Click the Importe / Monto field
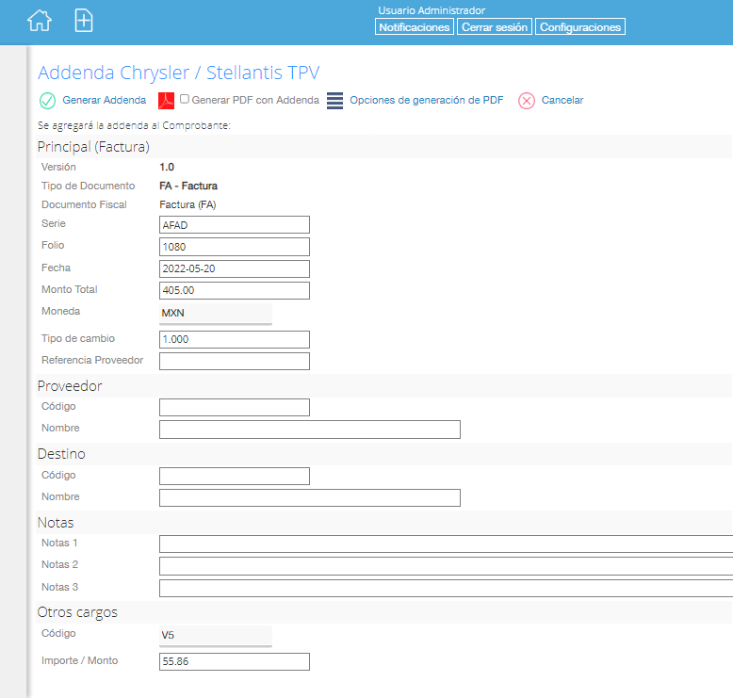The height and width of the screenshot is (698, 733). [x=235, y=661]
